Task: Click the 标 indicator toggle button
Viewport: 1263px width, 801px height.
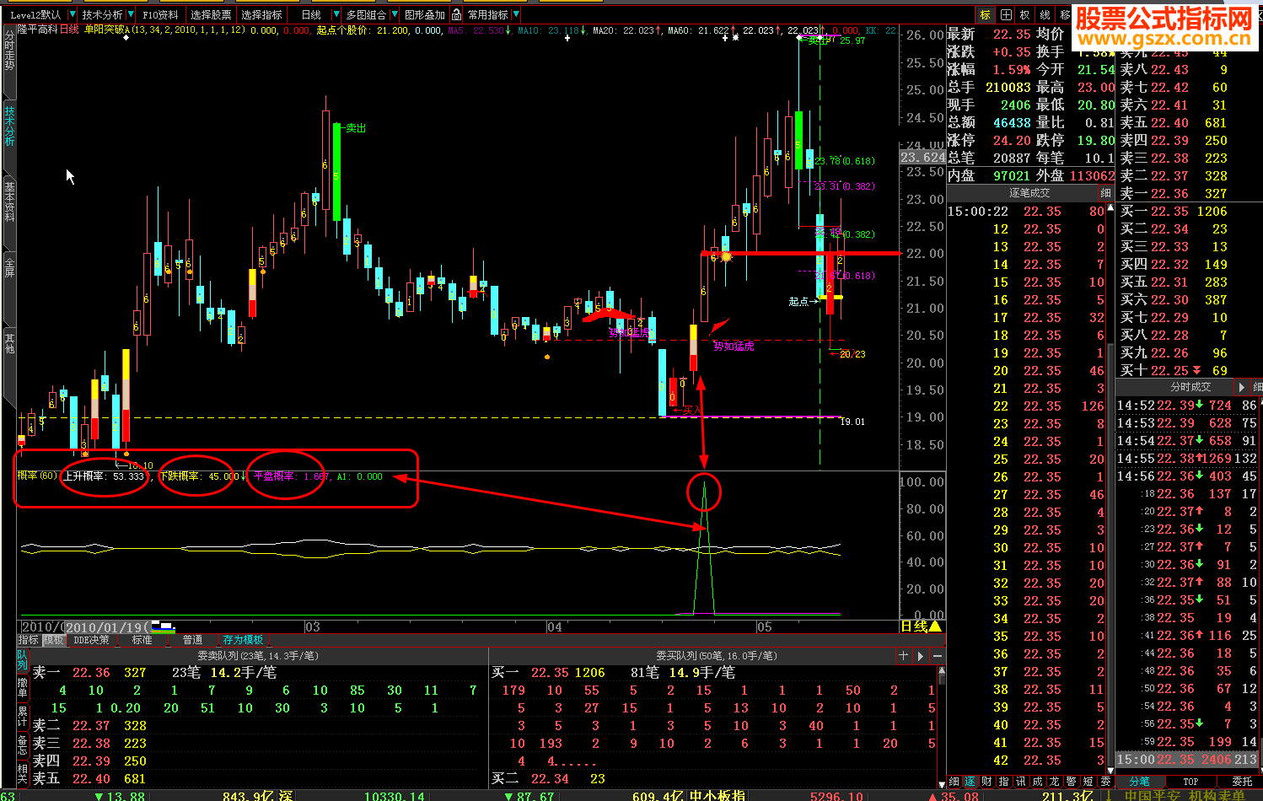Action: tap(985, 14)
